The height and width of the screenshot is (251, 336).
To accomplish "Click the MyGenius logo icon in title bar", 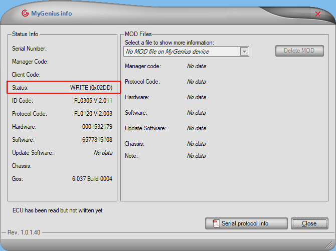I will [x=25, y=14].
